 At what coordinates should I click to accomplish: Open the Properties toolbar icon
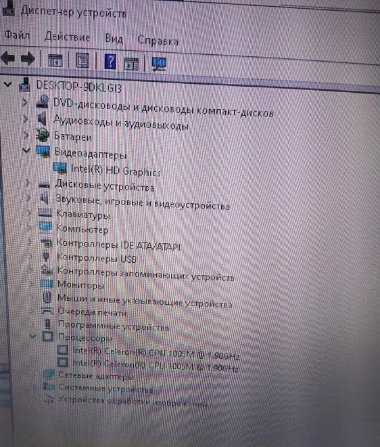tap(82, 60)
